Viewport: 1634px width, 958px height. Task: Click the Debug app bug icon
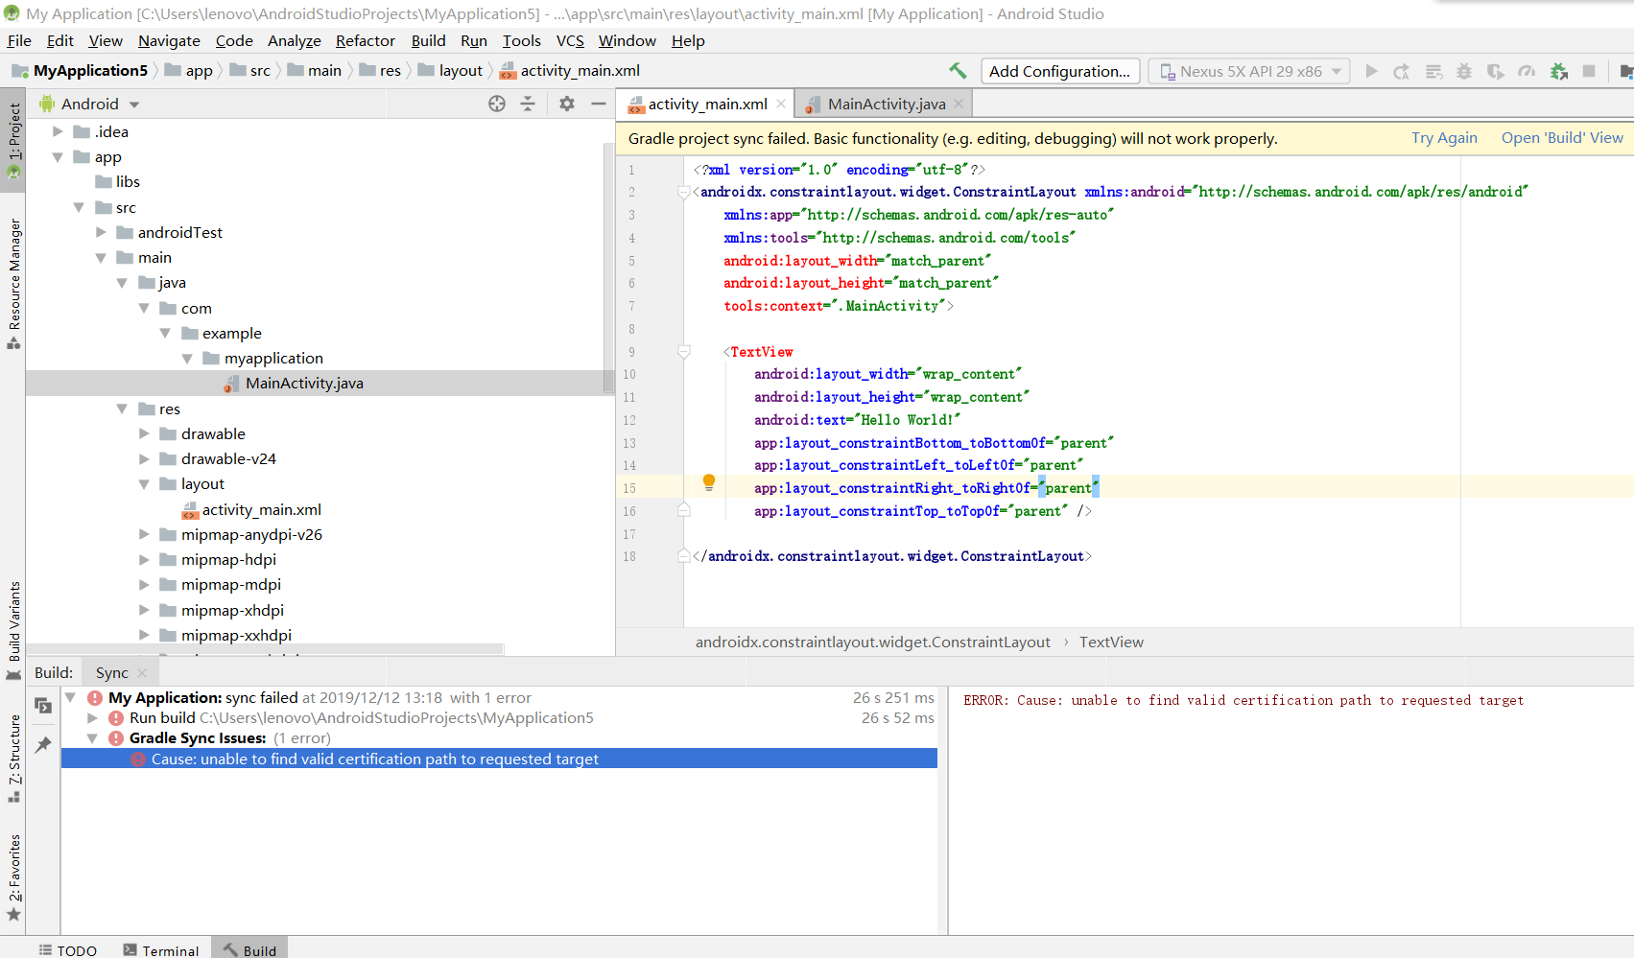1463,71
